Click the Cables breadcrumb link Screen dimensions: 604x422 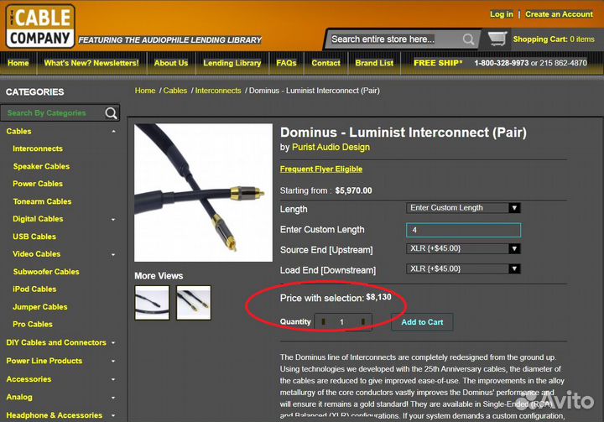(174, 91)
